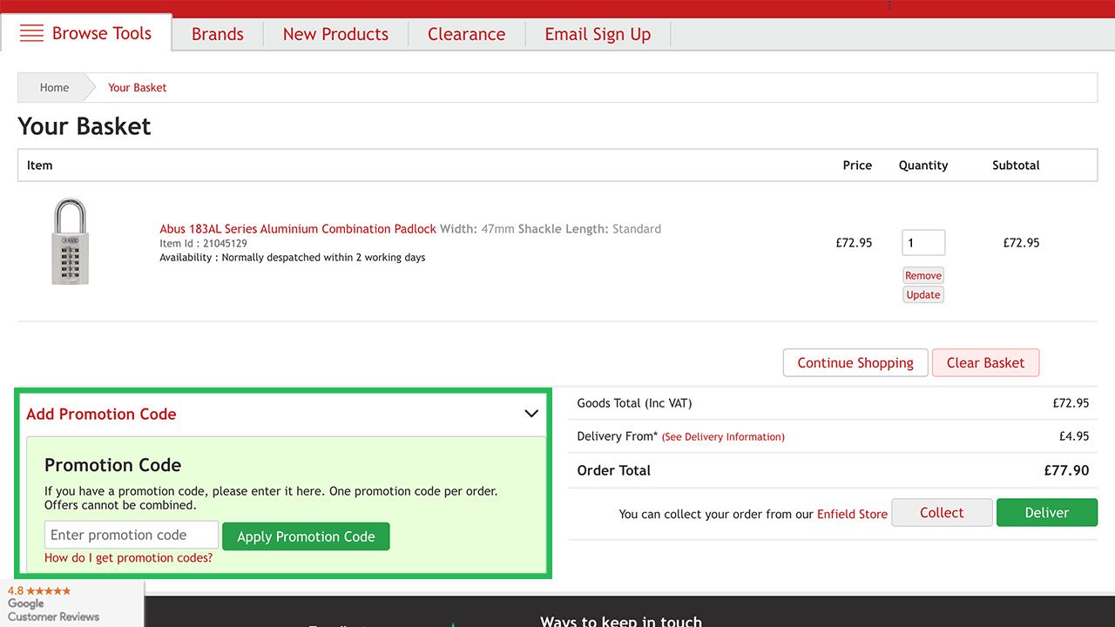Click the Item Id 21045129 text
The width and height of the screenshot is (1115, 627).
[203, 244]
